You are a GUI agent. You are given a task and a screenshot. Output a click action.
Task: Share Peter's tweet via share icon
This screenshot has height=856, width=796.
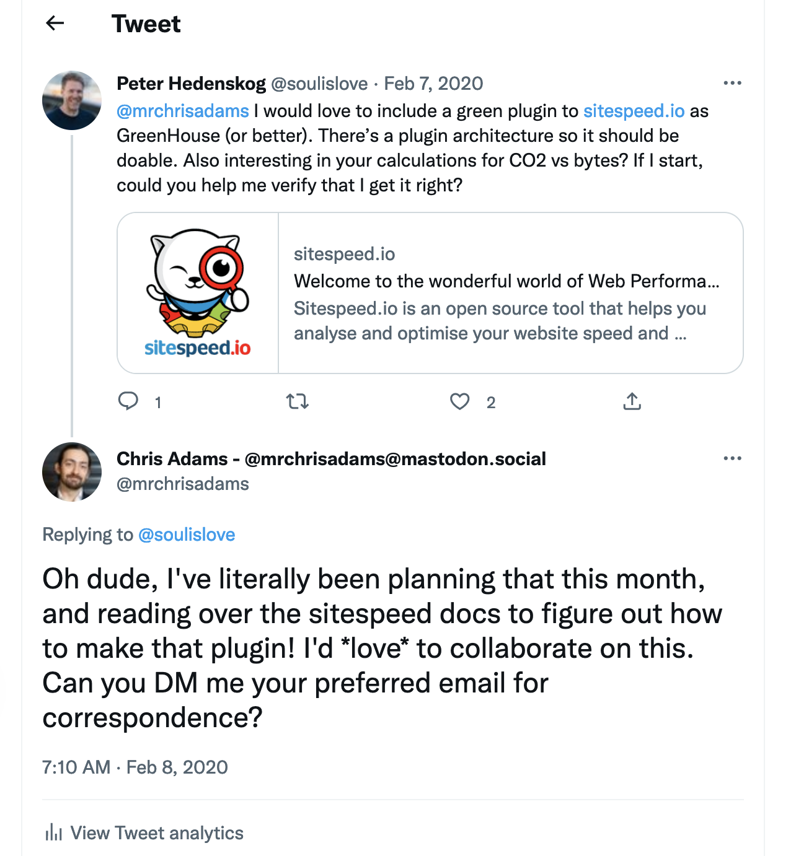[632, 401]
